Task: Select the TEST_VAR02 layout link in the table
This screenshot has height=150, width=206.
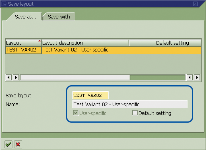Action: pos(21,50)
